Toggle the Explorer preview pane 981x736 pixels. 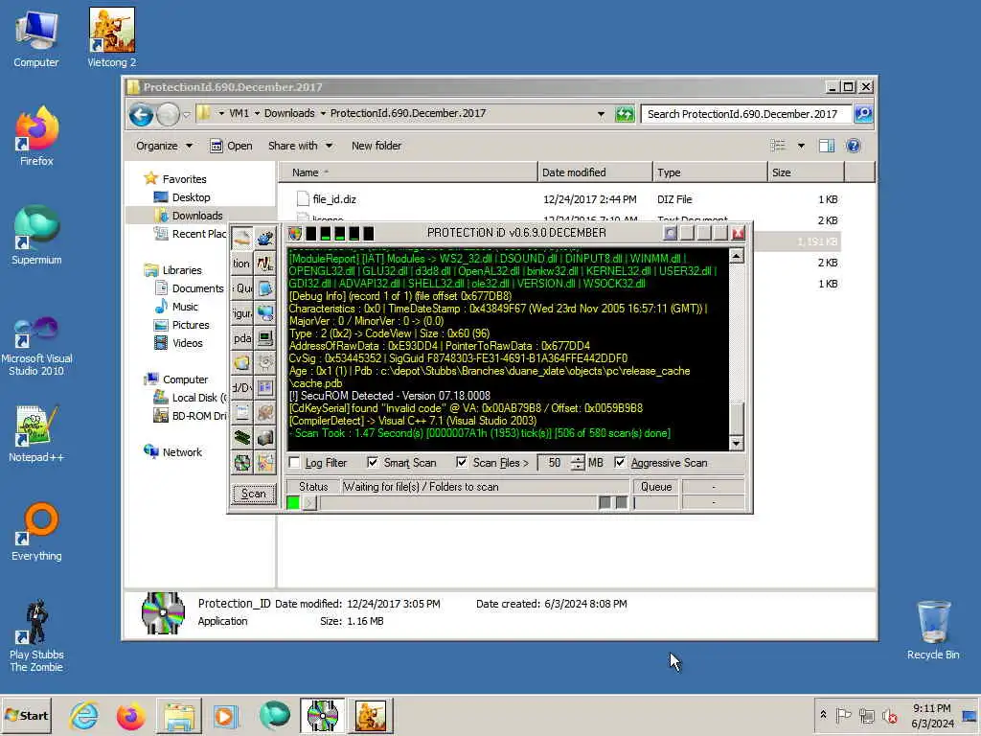click(x=827, y=146)
